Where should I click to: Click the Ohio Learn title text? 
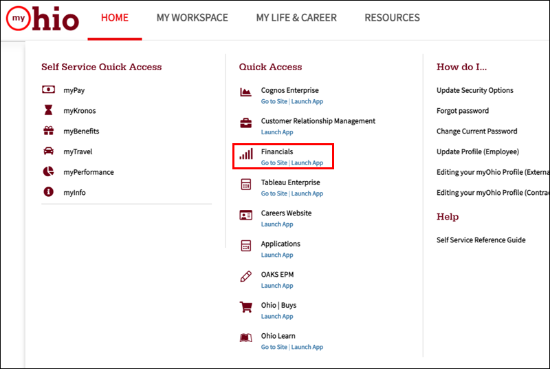278,336
